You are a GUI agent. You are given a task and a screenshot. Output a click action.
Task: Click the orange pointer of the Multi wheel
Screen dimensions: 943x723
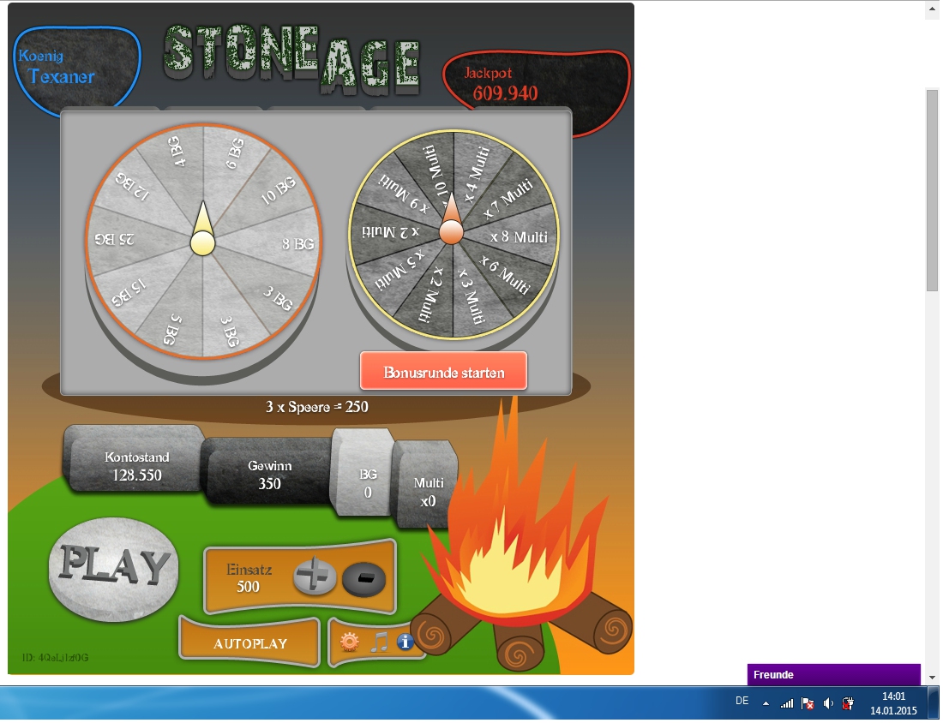pyautogui.click(x=451, y=218)
